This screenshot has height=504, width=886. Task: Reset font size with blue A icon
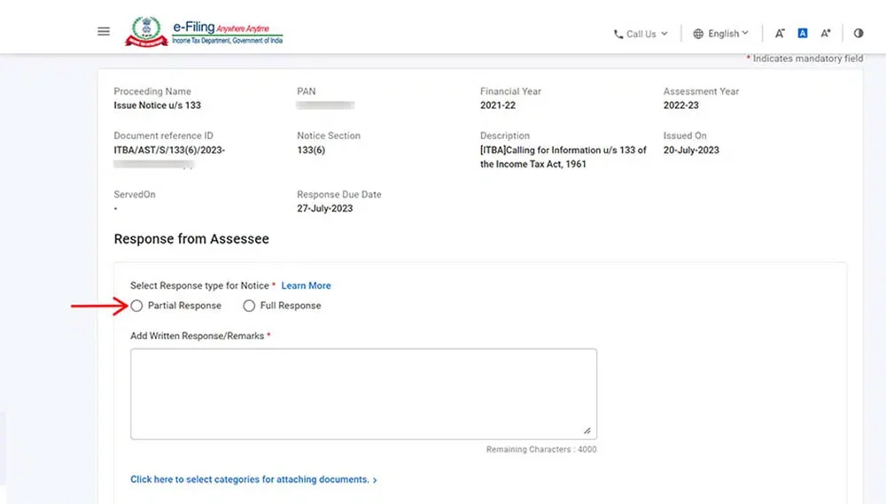803,34
